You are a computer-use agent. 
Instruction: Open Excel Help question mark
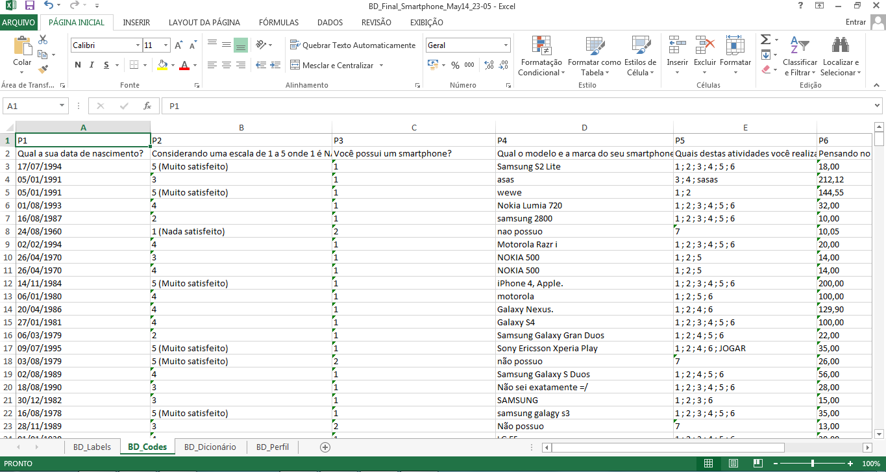pyautogui.click(x=800, y=6)
